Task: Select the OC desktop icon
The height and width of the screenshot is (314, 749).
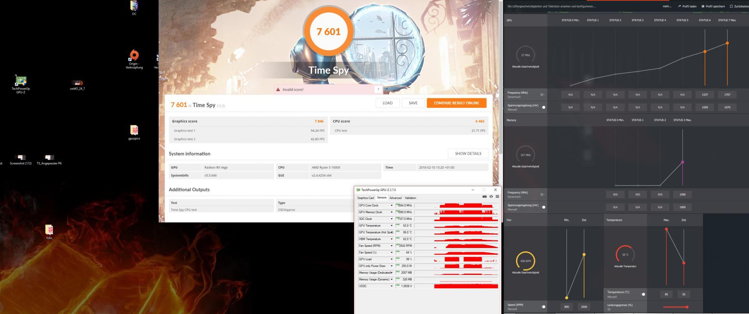Action: 134,8
